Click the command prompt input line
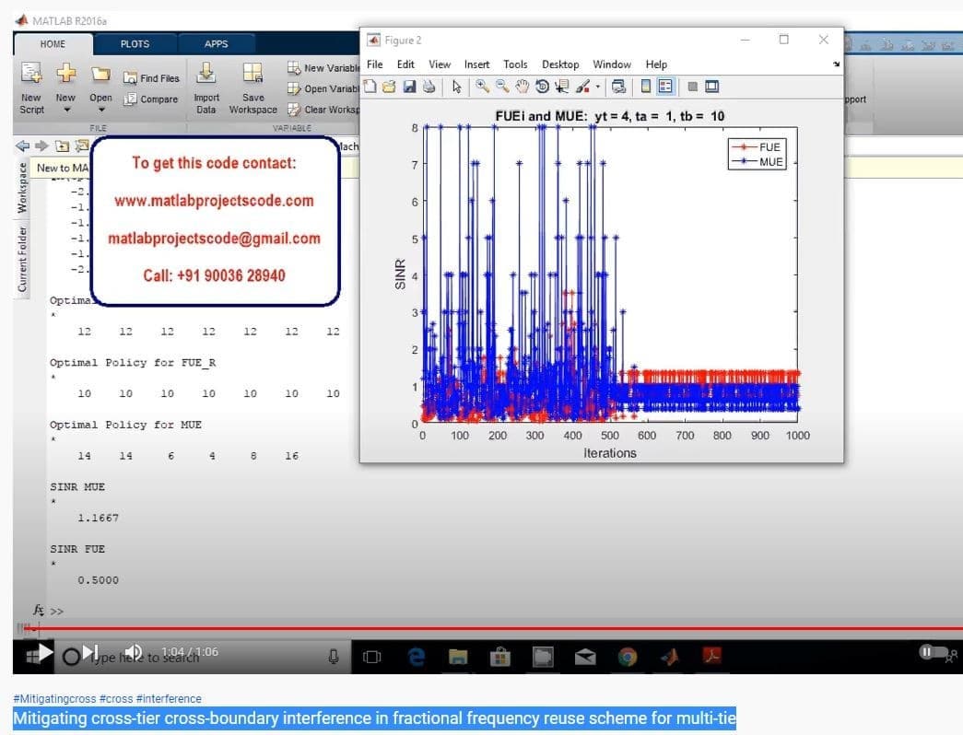 click(503, 611)
